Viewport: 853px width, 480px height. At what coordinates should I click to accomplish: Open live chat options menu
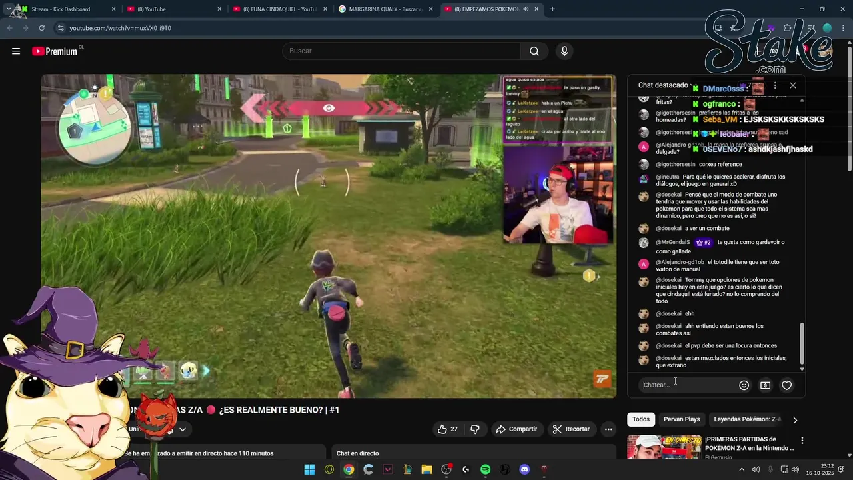tap(775, 85)
